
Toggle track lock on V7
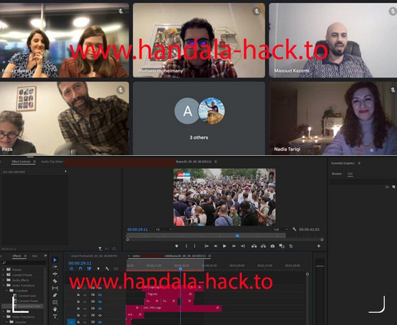pos(79,288)
